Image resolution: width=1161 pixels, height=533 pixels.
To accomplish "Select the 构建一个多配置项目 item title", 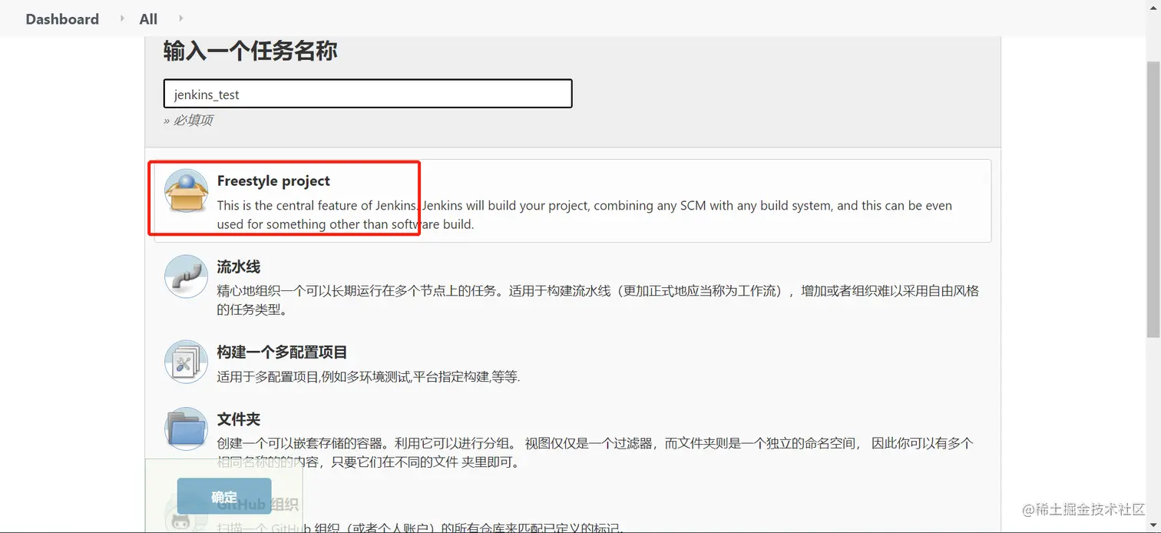I will [282, 352].
